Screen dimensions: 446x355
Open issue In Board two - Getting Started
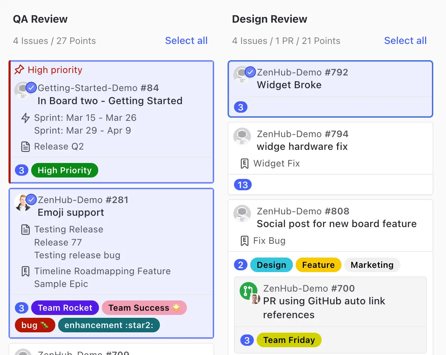coord(110,101)
